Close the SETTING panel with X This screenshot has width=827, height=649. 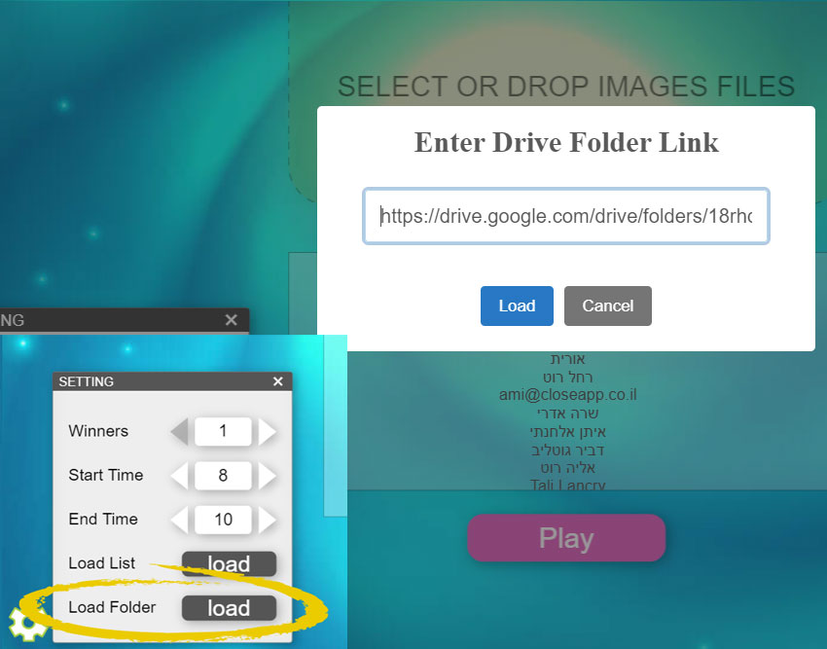click(277, 381)
